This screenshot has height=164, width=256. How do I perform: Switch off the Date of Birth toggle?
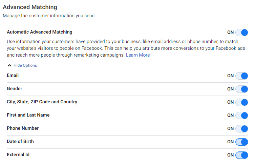pos(242,142)
